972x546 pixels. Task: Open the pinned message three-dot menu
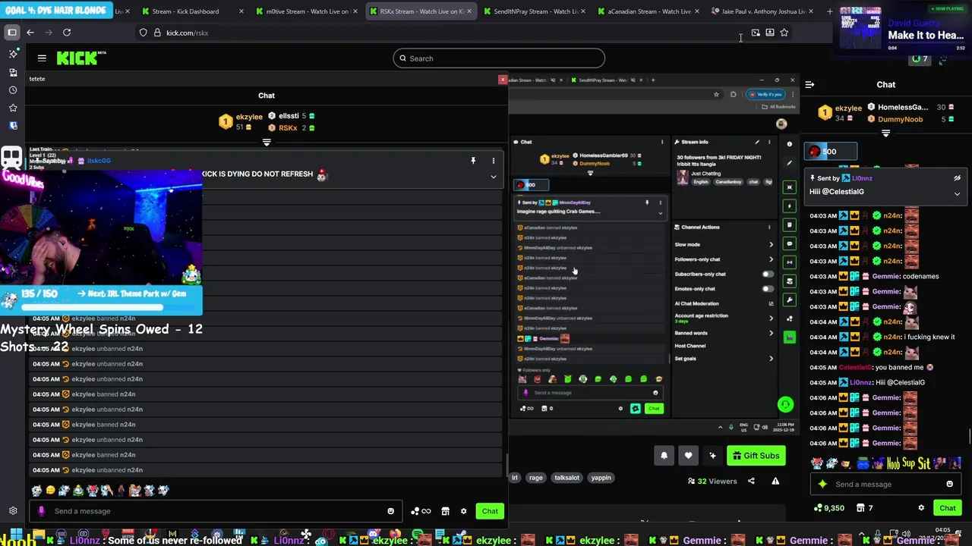[x=494, y=161]
